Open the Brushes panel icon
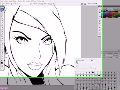The height and width of the screenshot is (90, 120). [99, 21]
